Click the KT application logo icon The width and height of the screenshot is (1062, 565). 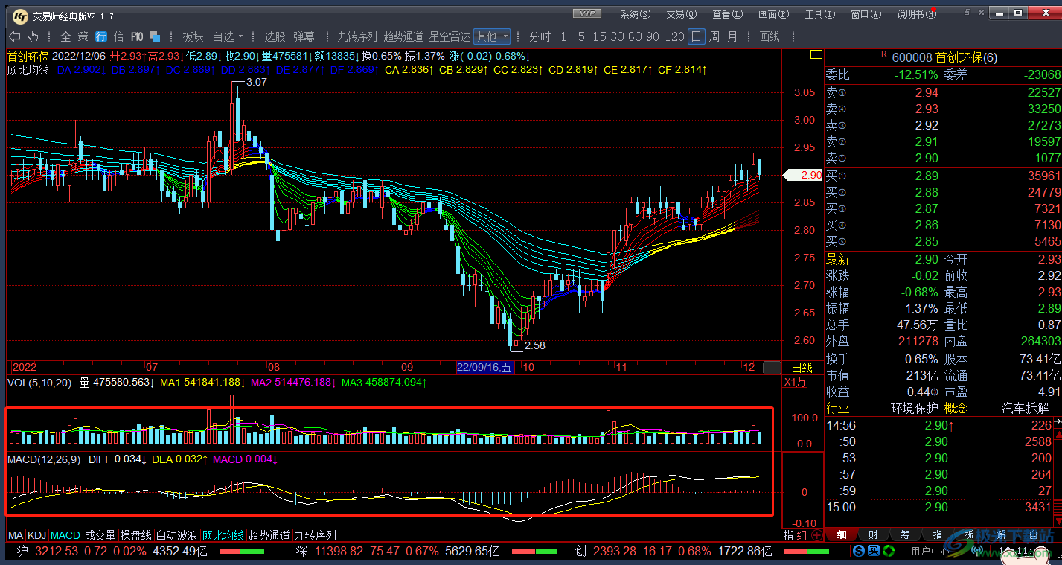[20, 16]
